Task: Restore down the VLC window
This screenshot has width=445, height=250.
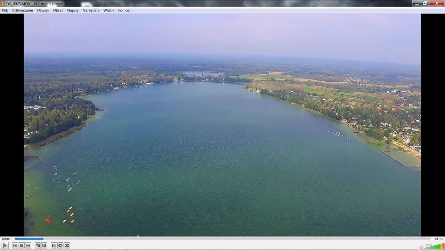Action: [x=425, y=3]
